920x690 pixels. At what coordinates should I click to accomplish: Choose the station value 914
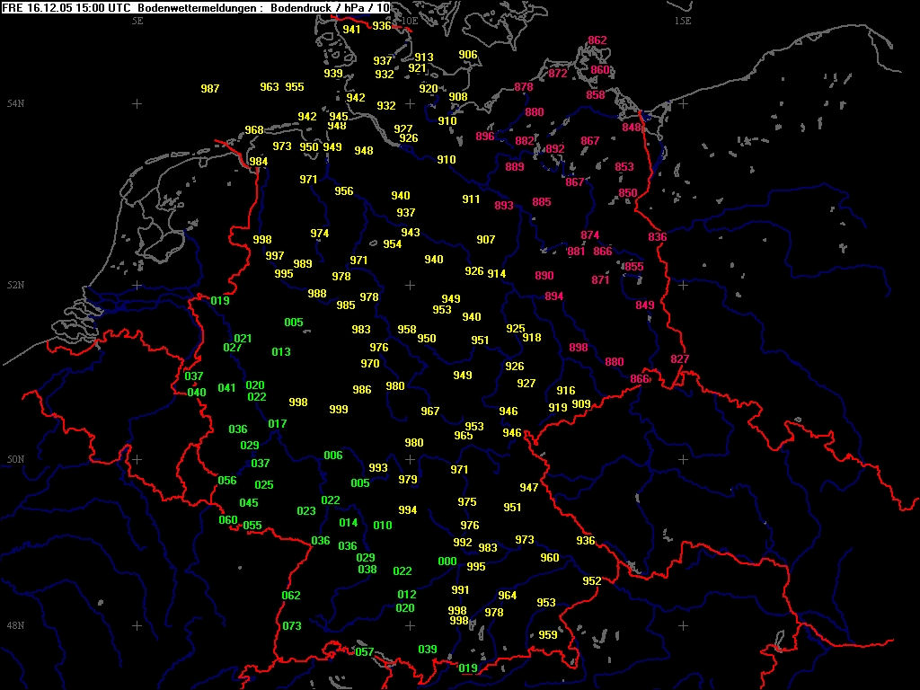(496, 273)
